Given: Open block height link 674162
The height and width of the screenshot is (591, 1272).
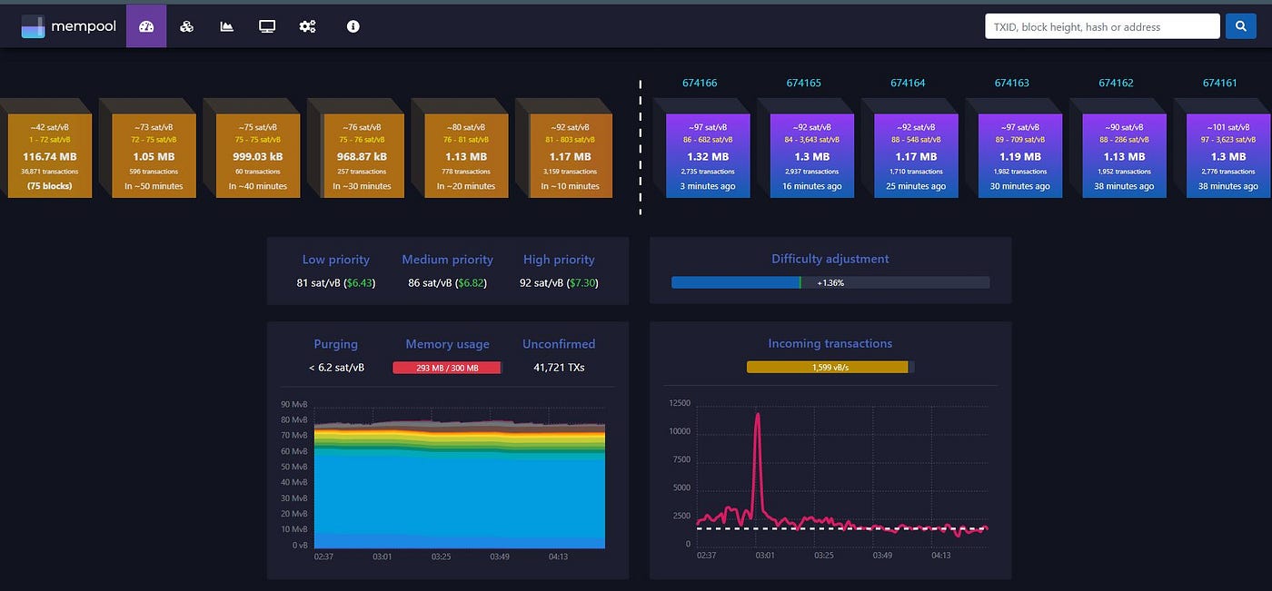Looking at the screenshot, I should pos(1116,83).
